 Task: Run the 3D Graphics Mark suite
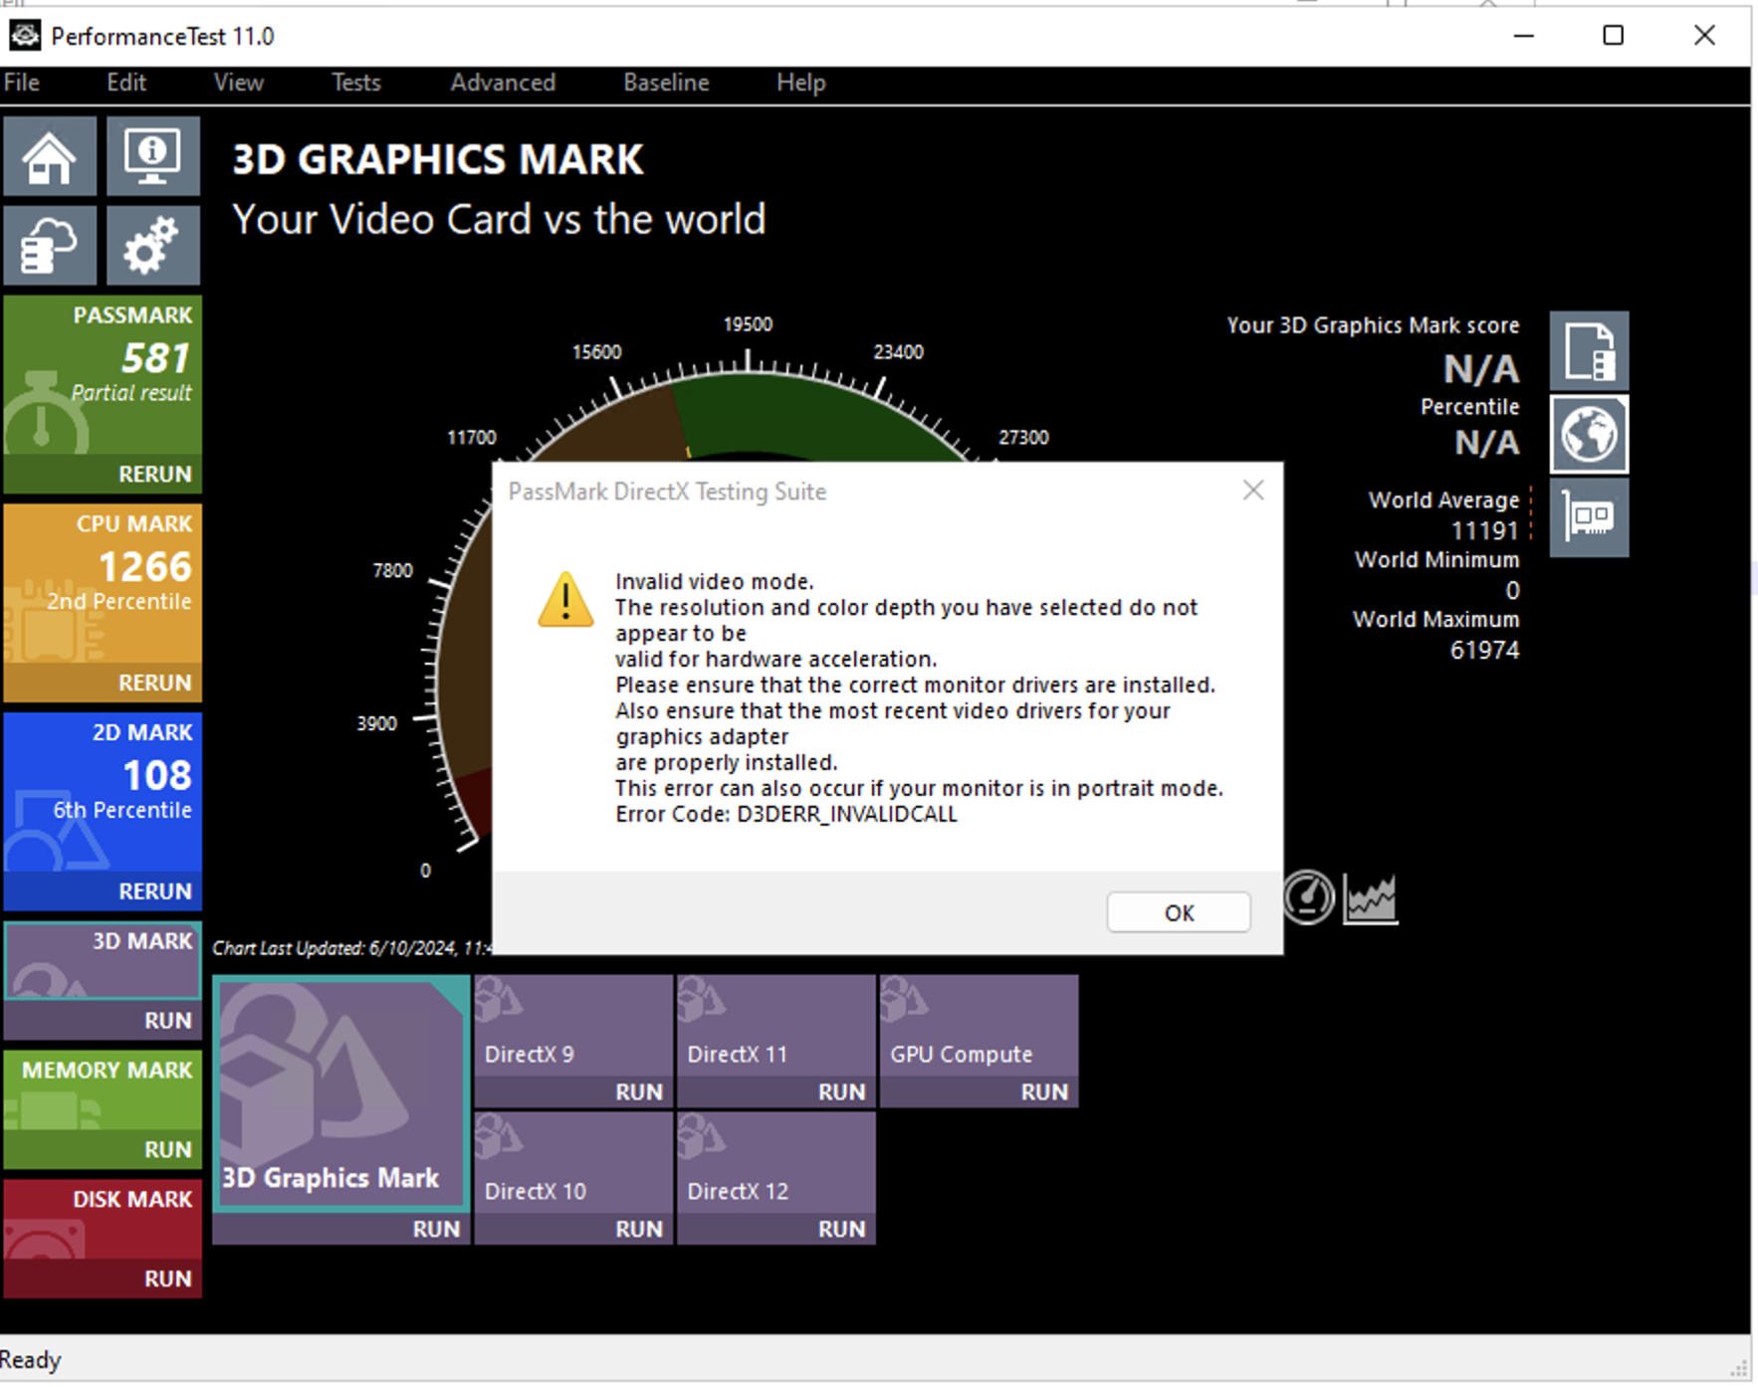tap(341, 1230)
